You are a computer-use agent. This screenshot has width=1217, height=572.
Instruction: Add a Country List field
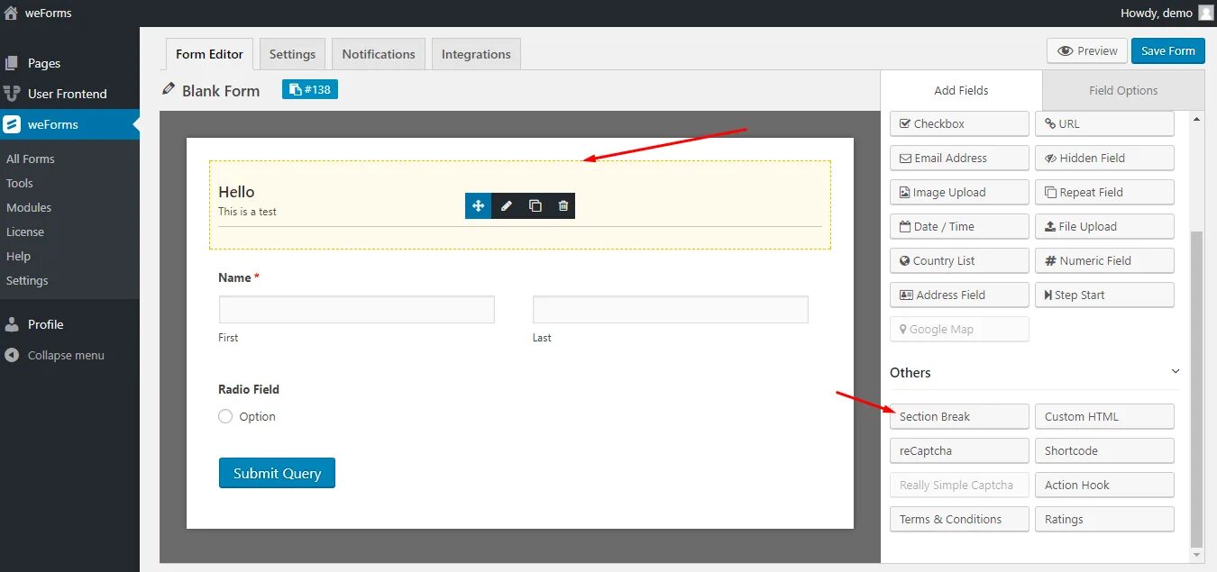[959, 260]
